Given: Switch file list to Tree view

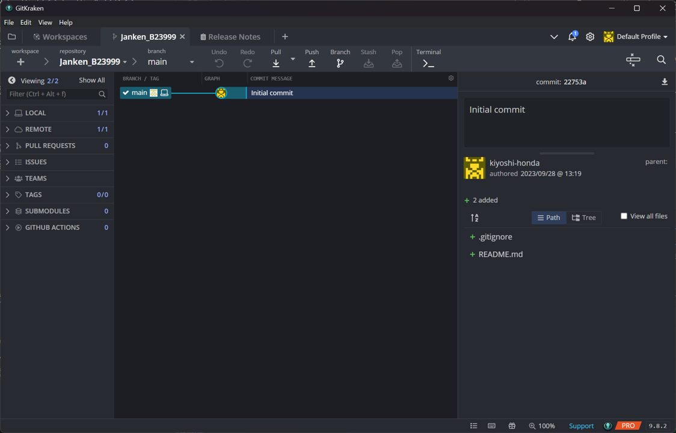Looking at the screenshot, I should pos(583,218).
